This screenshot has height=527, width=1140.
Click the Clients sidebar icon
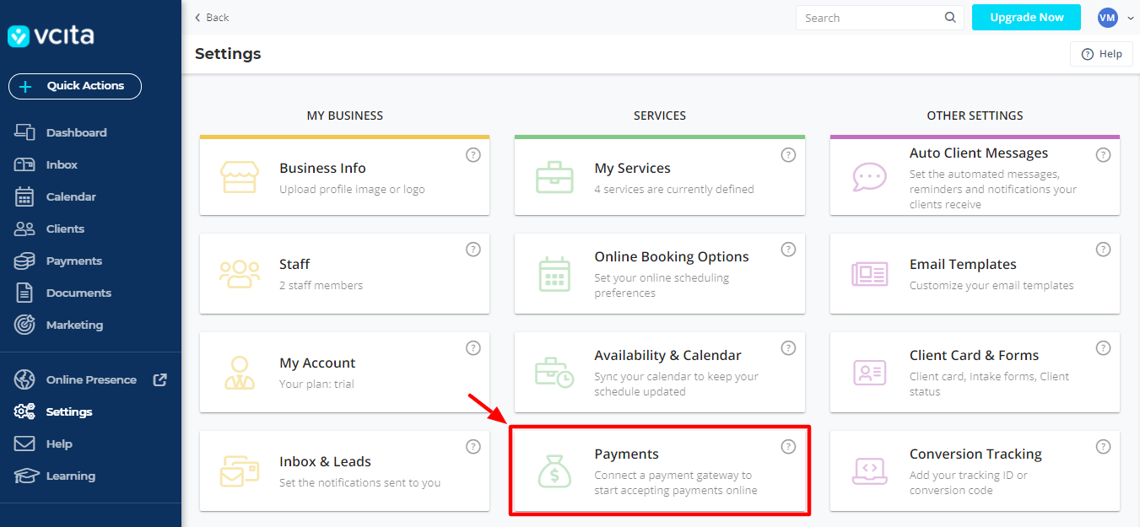tap(24, 229)
